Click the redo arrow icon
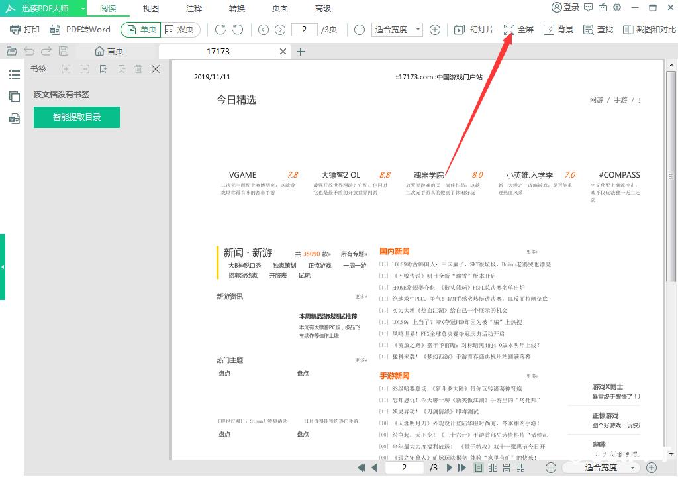Screen dimensions: 678x477 (x=46, y=51)
